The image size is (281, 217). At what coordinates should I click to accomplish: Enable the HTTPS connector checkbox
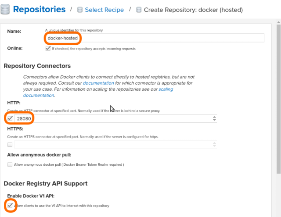(x=10, y=144)
